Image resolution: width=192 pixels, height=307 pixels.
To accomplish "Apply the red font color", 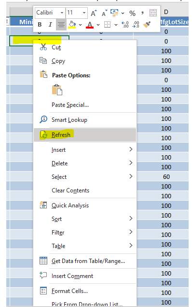I will pos(90,25).
